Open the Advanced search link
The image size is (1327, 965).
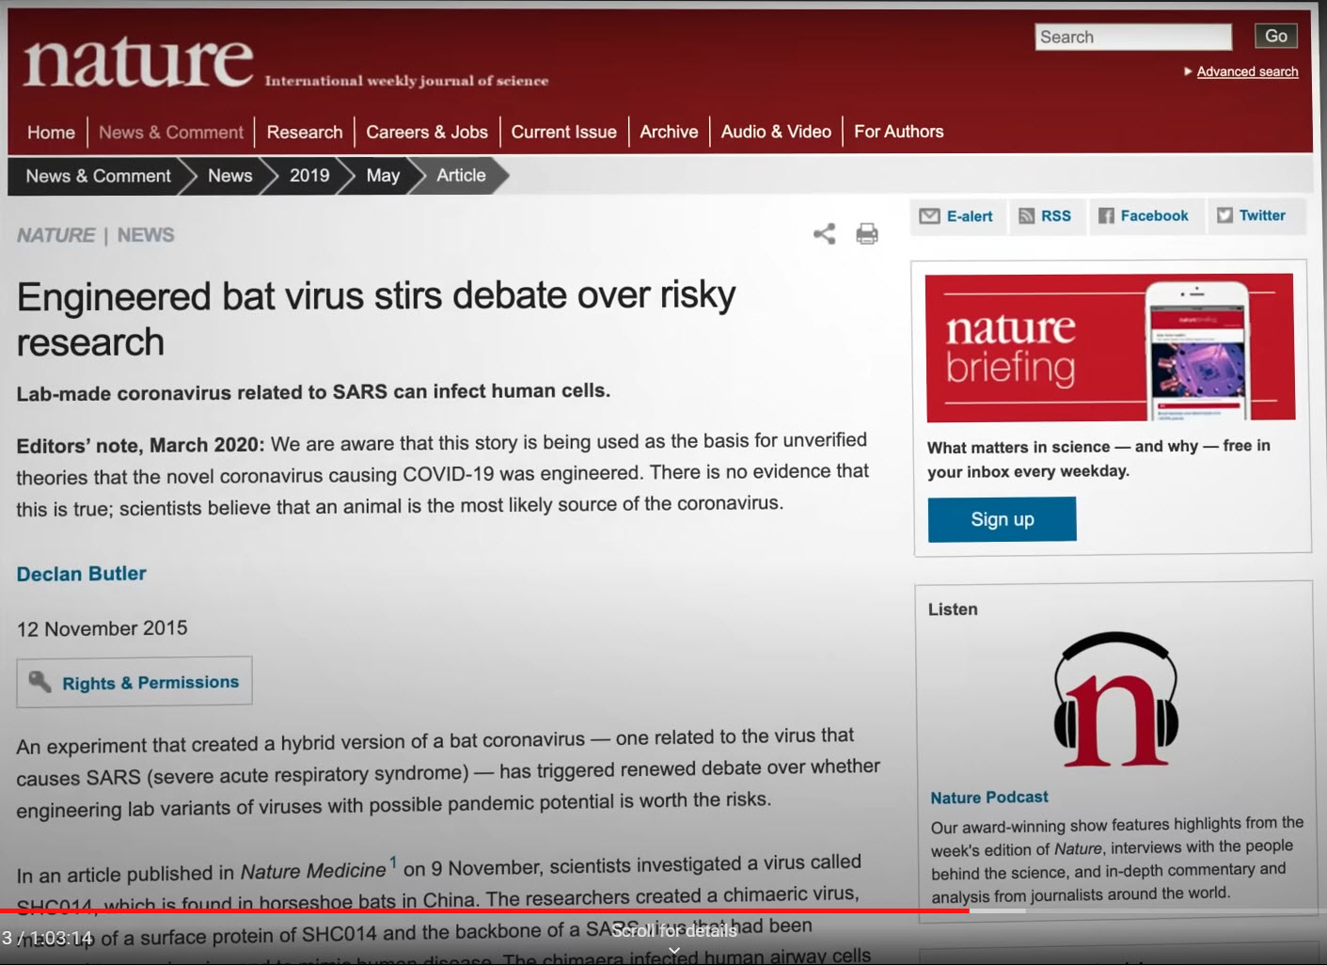[x=1246, y=71]
